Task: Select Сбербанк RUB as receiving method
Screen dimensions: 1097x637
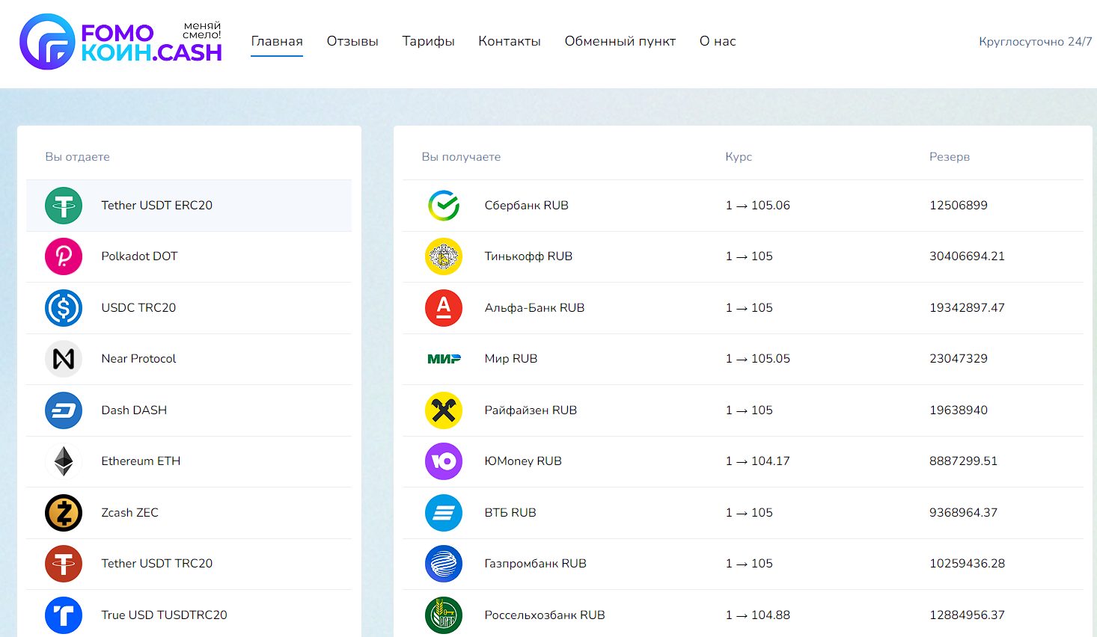Action: coord(526,206)
